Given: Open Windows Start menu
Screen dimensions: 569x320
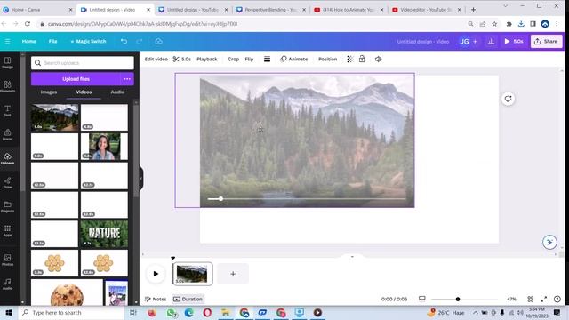Looking at the screenshot, I should pyautogui.click(x=9, y=312).
